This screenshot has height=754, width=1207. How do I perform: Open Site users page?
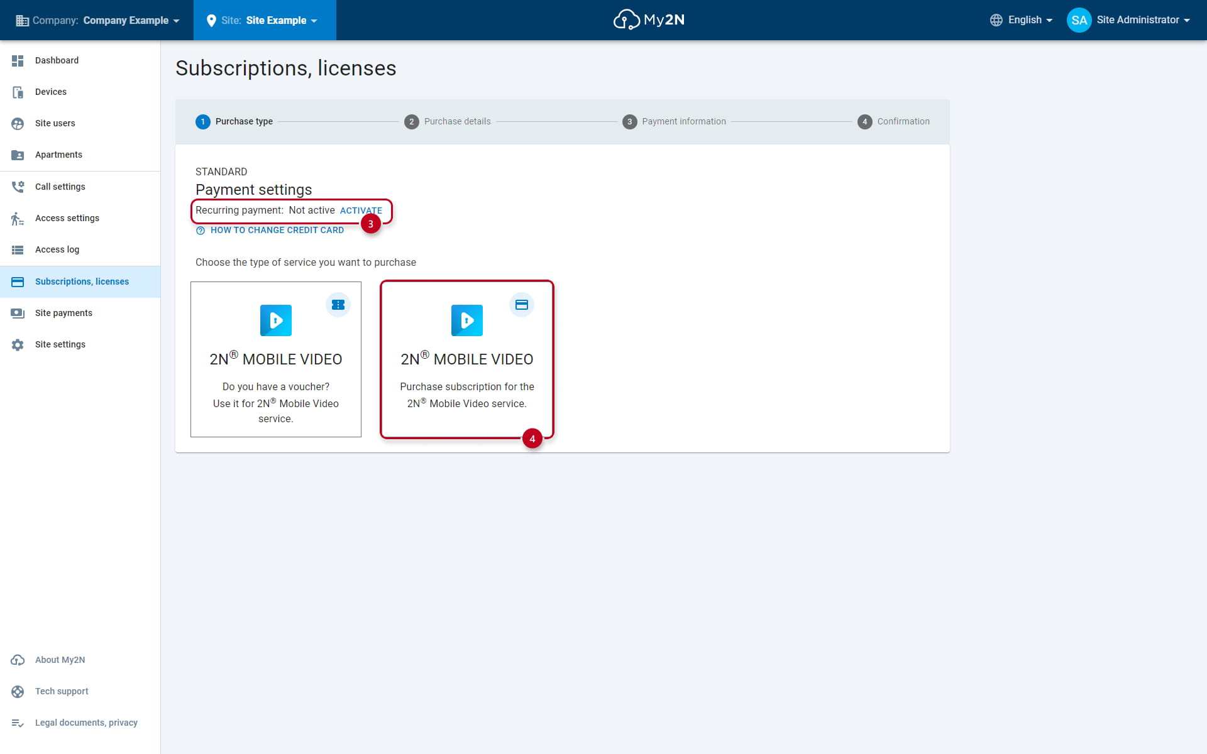tap(80, 123)
